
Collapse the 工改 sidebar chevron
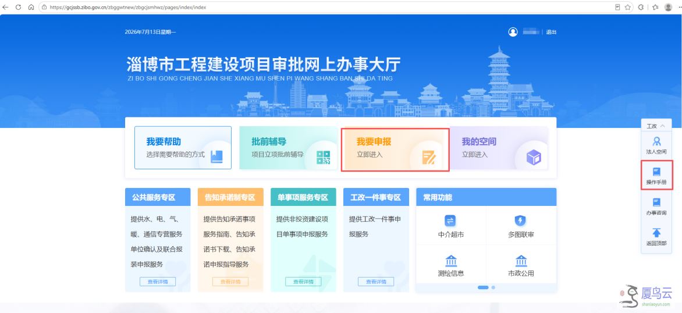662,126
